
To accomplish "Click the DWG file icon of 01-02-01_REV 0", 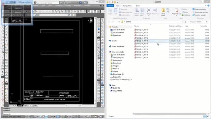I will tap(136, 30).
